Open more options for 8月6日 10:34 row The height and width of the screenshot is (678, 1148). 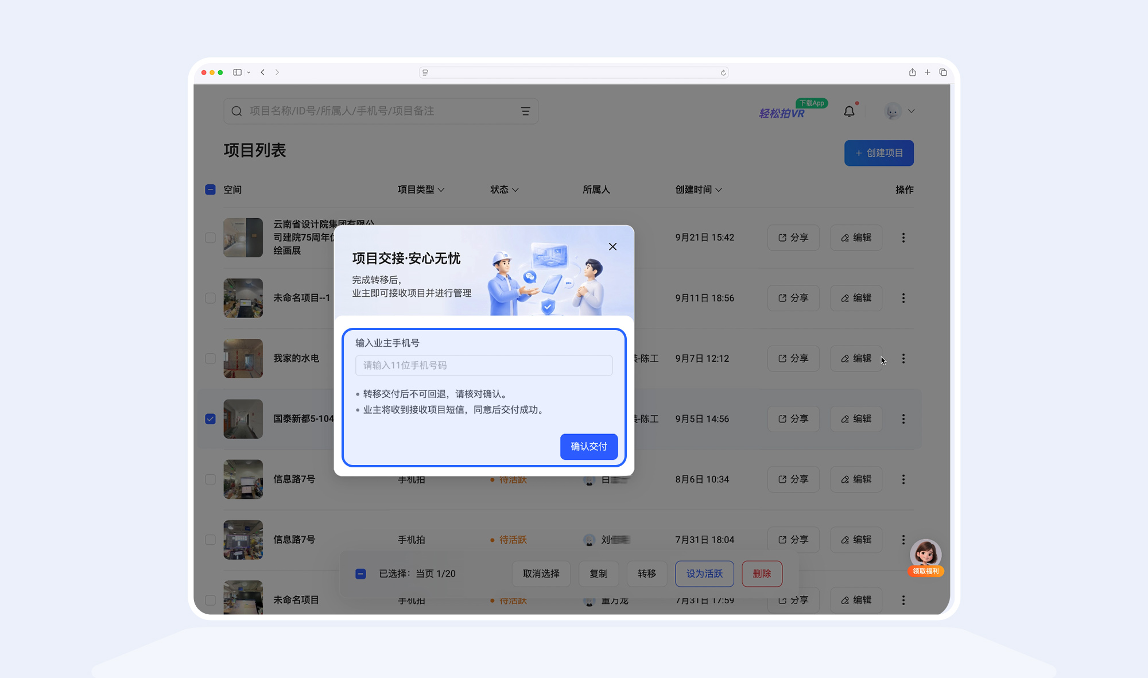903,479
